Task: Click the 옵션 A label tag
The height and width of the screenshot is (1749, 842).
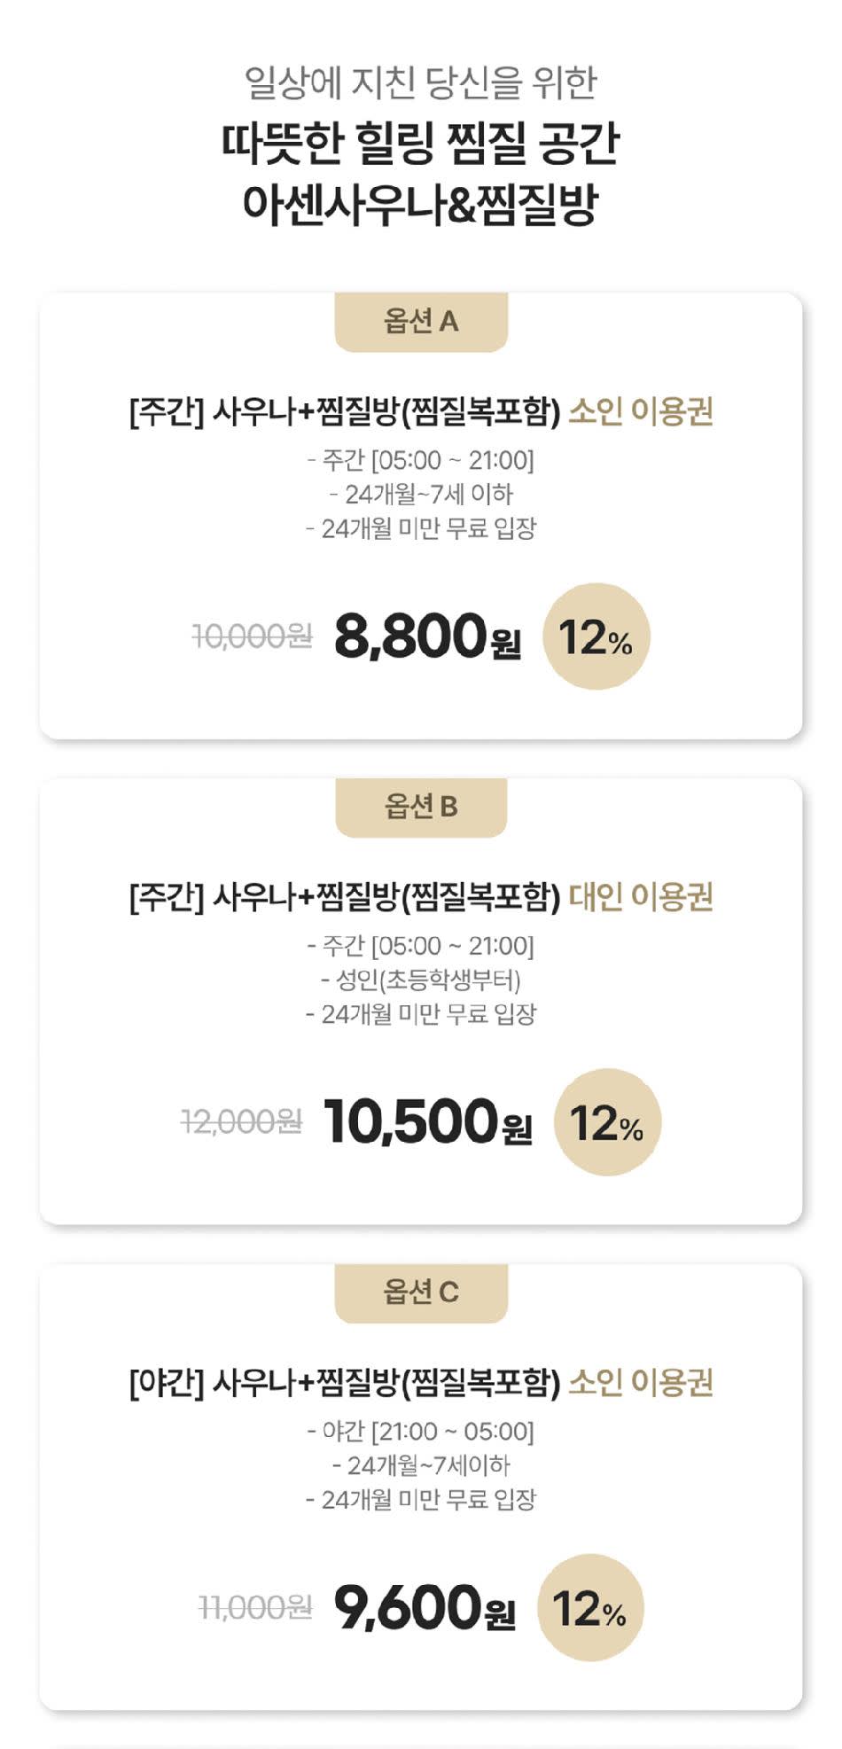Action: (421, 321)
